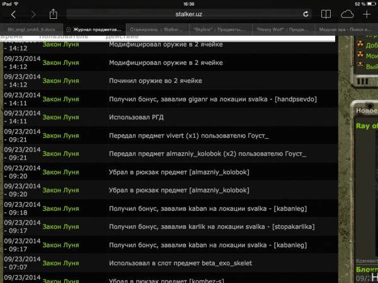Tap the forward navigation arrow
The image size is (378, 283).
32,14
